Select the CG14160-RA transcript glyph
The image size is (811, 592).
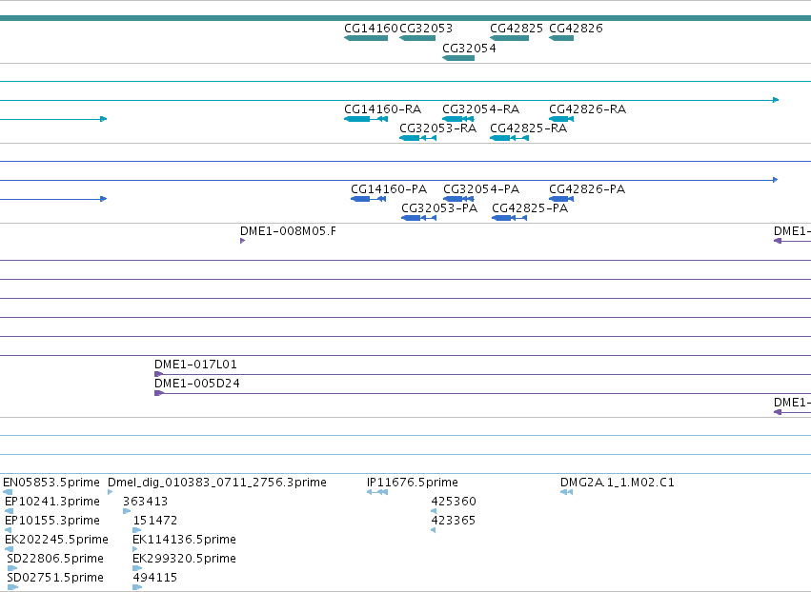click(x=366, y=119)
